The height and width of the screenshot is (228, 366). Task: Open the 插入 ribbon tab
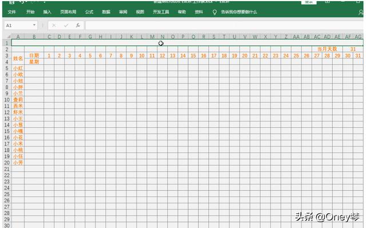pos(47,11)
